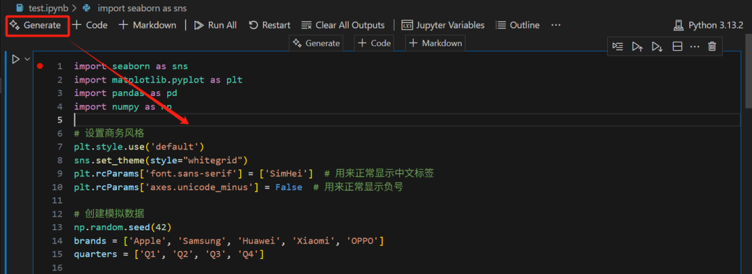Open cell toolbar more actions ellipsis
Image resolution: width=752 pixels, height=274 pixels.
pos(694,47)
